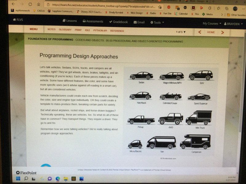The height and width of the screenshot is (184, 246).
Task: Click the Sedan vehicle image
Action: pyautogui.click(x=141, y=76)
